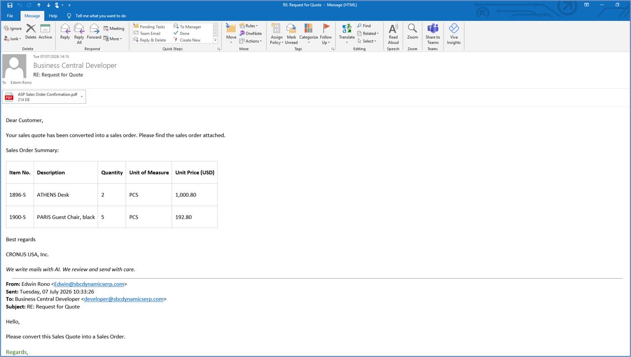The image size is (631, 357).
Task: Open the Select dropdown in Editing
Action: [367, 41]
